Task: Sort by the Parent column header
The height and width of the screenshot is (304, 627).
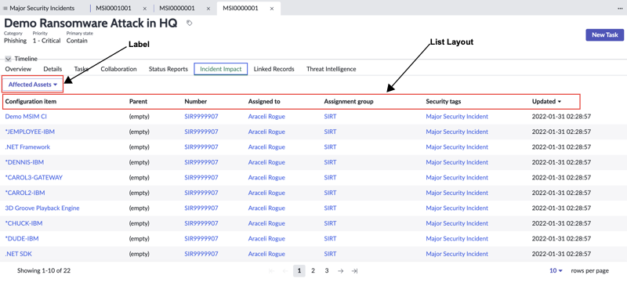Action: [x=139, y=102]
